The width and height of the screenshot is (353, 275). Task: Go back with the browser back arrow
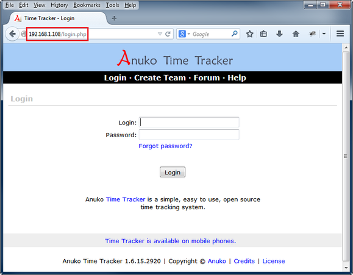12,34
